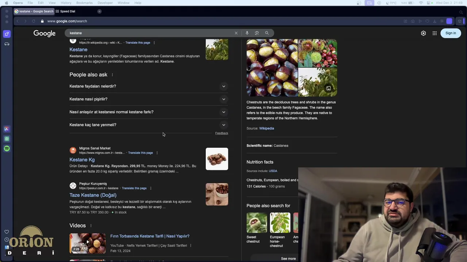
Task: Open the History menu
Action: tap(66, 3)
